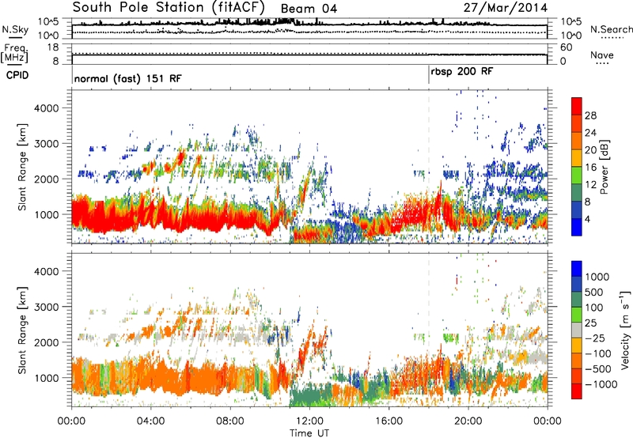The height and width of the screenshot is (438, 633).
Task: Click the '500' tick on Velocity color bar
Action: [593, 293]
